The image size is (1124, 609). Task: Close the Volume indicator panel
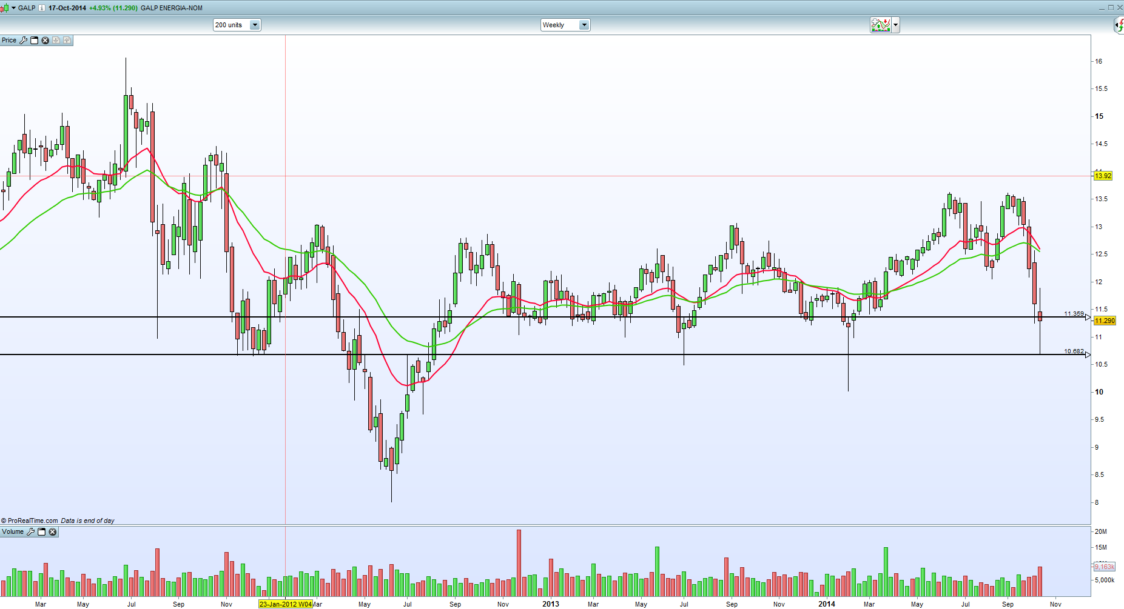53,532
